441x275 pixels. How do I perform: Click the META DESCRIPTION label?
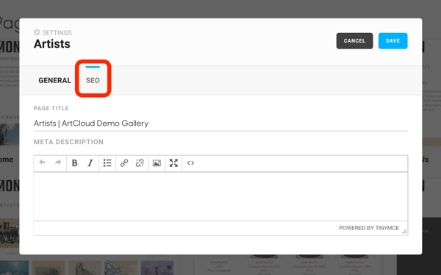[x=68, y=142]
